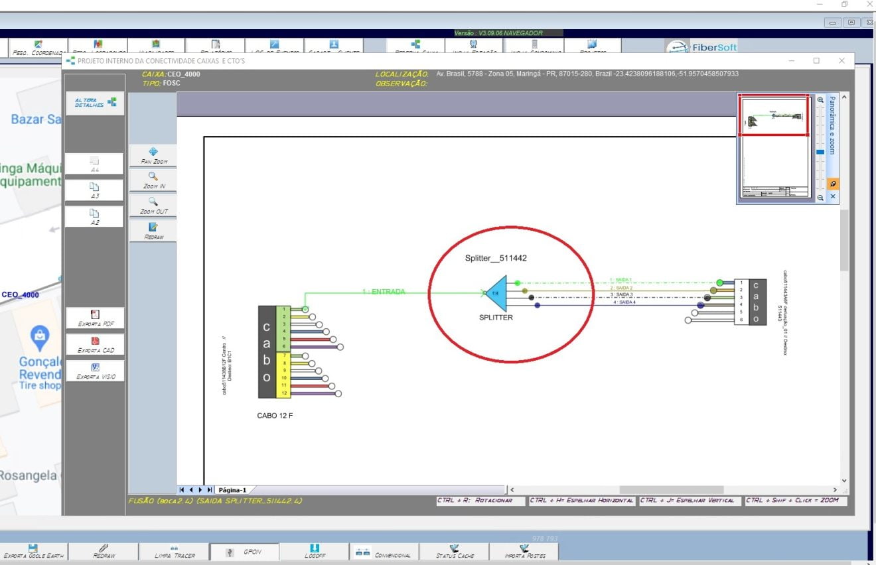The height and width of the screenshot is (565, 876).
Task: Click the Limpa Tracer button
Action: coord(175,552)
